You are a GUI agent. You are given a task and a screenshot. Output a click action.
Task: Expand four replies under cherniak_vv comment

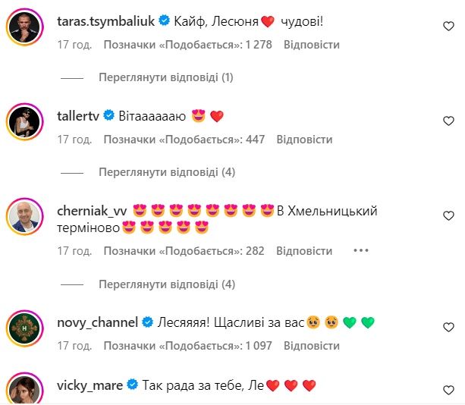point(166,284)
